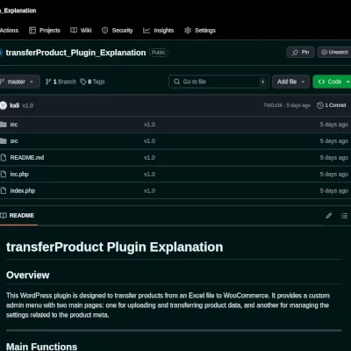Screen dimensions: 351x351
Task: Open the README.md file
Action: tap(27, 158)
